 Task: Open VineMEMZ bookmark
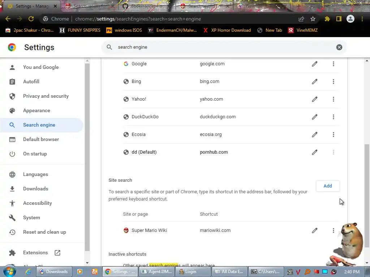pyautogui.click(x=303, y=30)
